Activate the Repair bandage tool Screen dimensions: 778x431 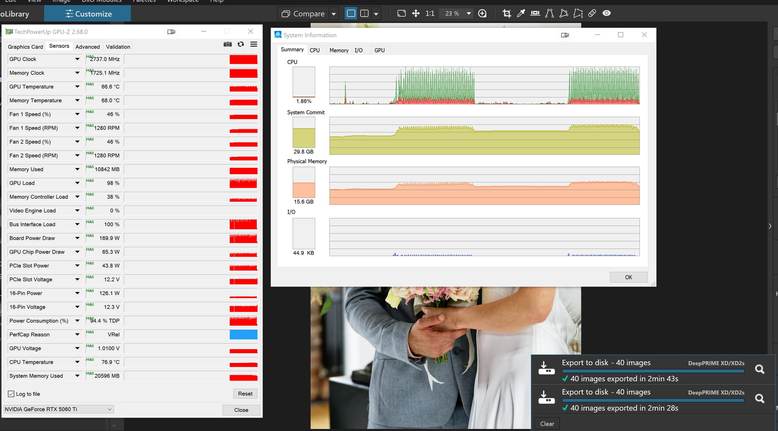[x=592, y=13]
